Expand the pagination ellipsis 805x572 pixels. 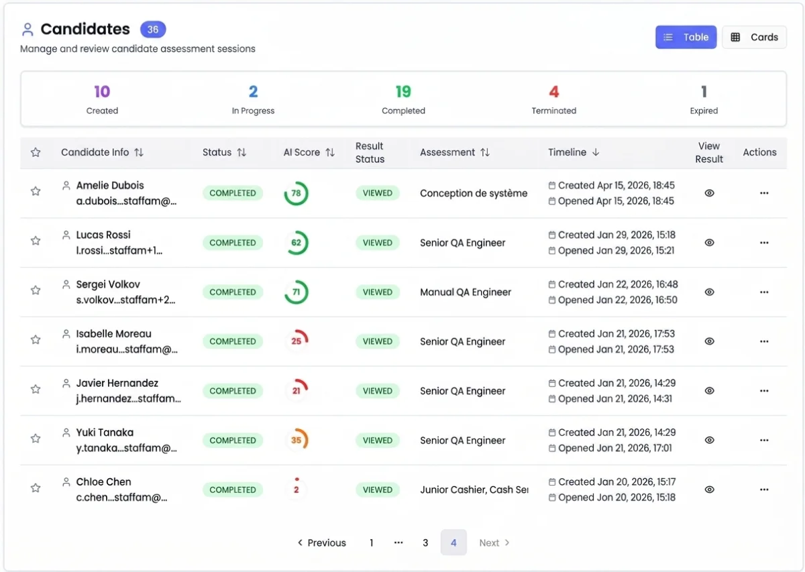tap(398, 542)
